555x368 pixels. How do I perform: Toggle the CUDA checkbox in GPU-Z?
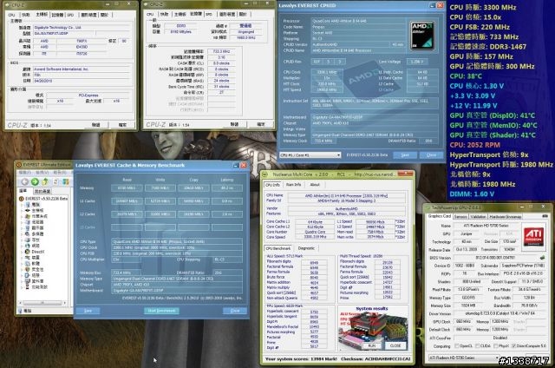point(477,346)
